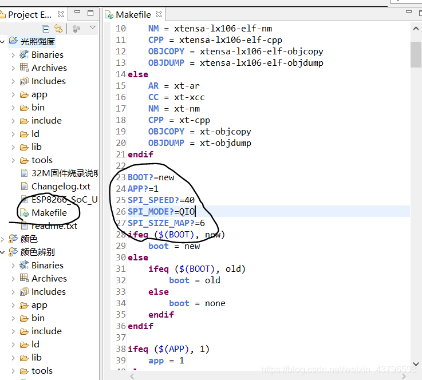Expand ld folder under 光照强度
Viewport: 422px width, 380px height.
(13, 134)
